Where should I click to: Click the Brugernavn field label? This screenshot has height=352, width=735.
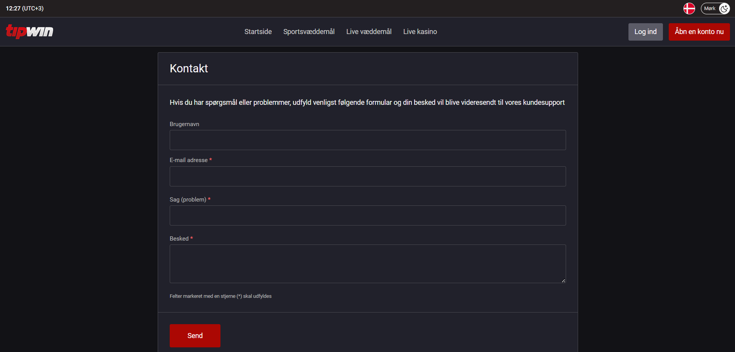click(x=184, y=124)
